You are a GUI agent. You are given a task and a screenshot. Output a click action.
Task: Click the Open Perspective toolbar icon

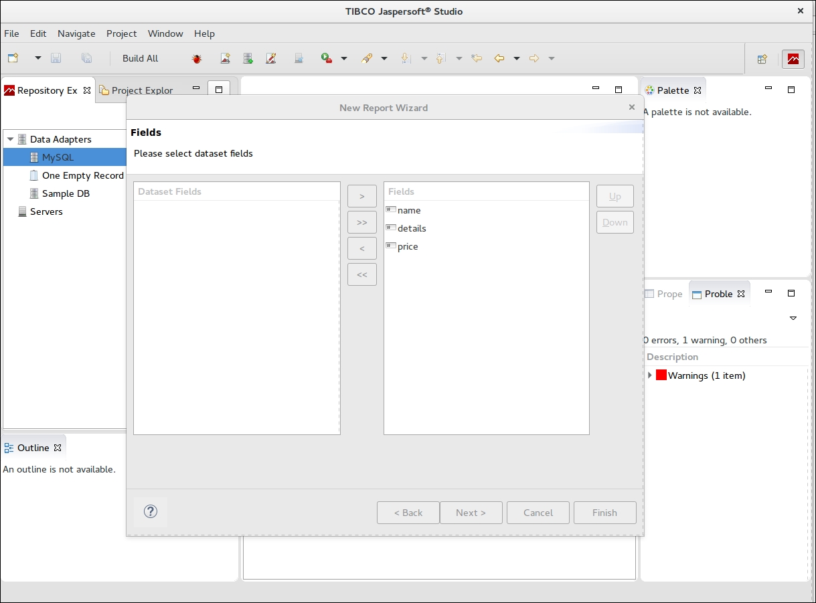coord(762,59)
